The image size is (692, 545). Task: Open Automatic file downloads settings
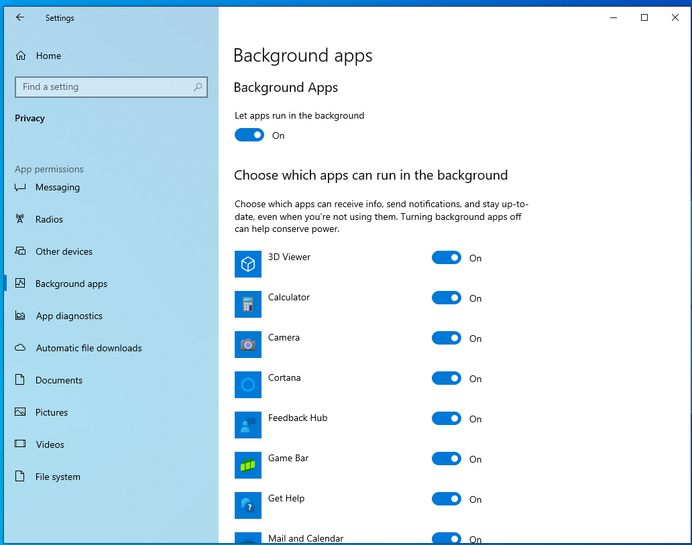[111, 348]
